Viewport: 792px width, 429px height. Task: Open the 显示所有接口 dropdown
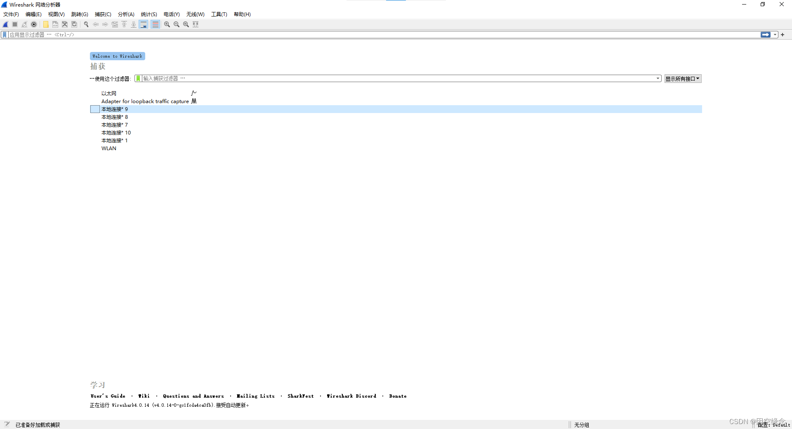[683, 79]
